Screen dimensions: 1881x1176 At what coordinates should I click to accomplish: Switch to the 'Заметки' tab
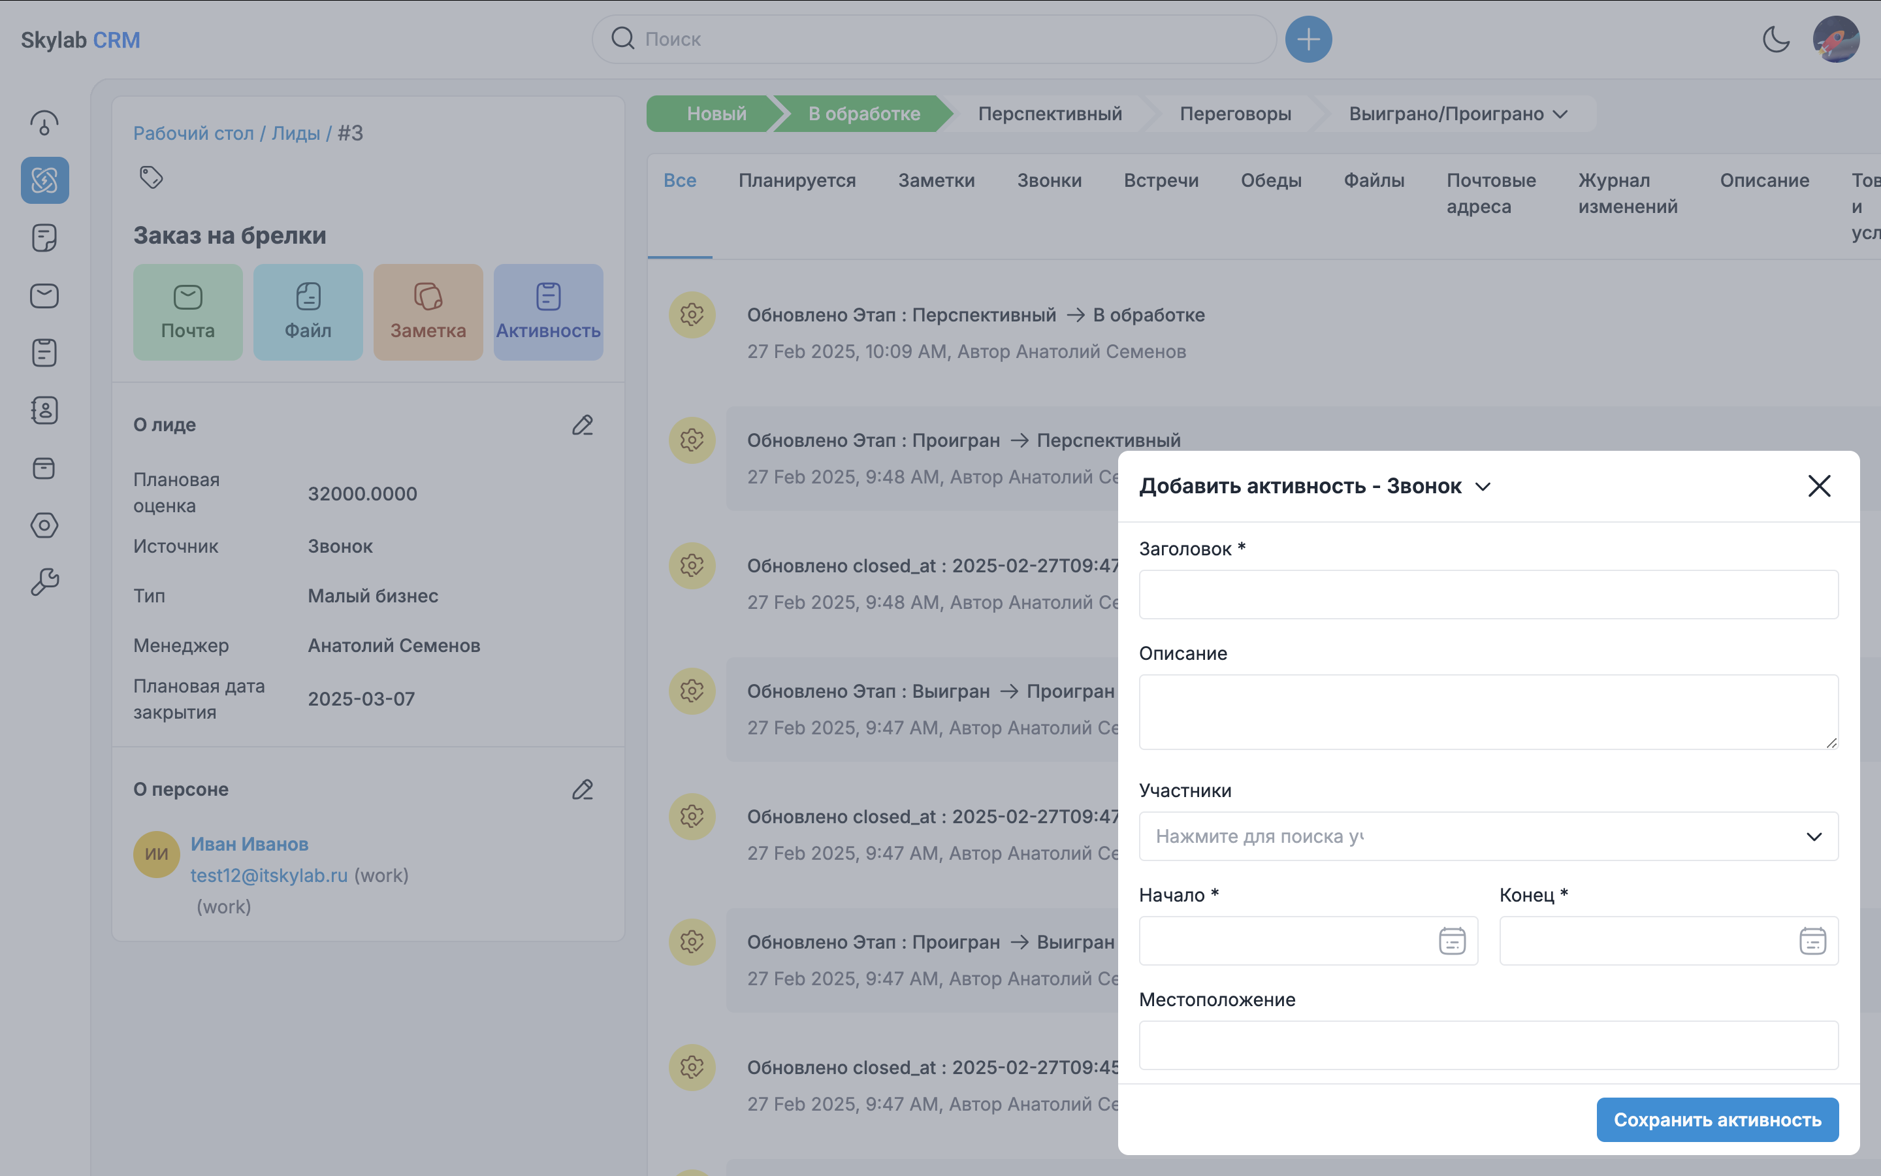click(x=937, y=180)
